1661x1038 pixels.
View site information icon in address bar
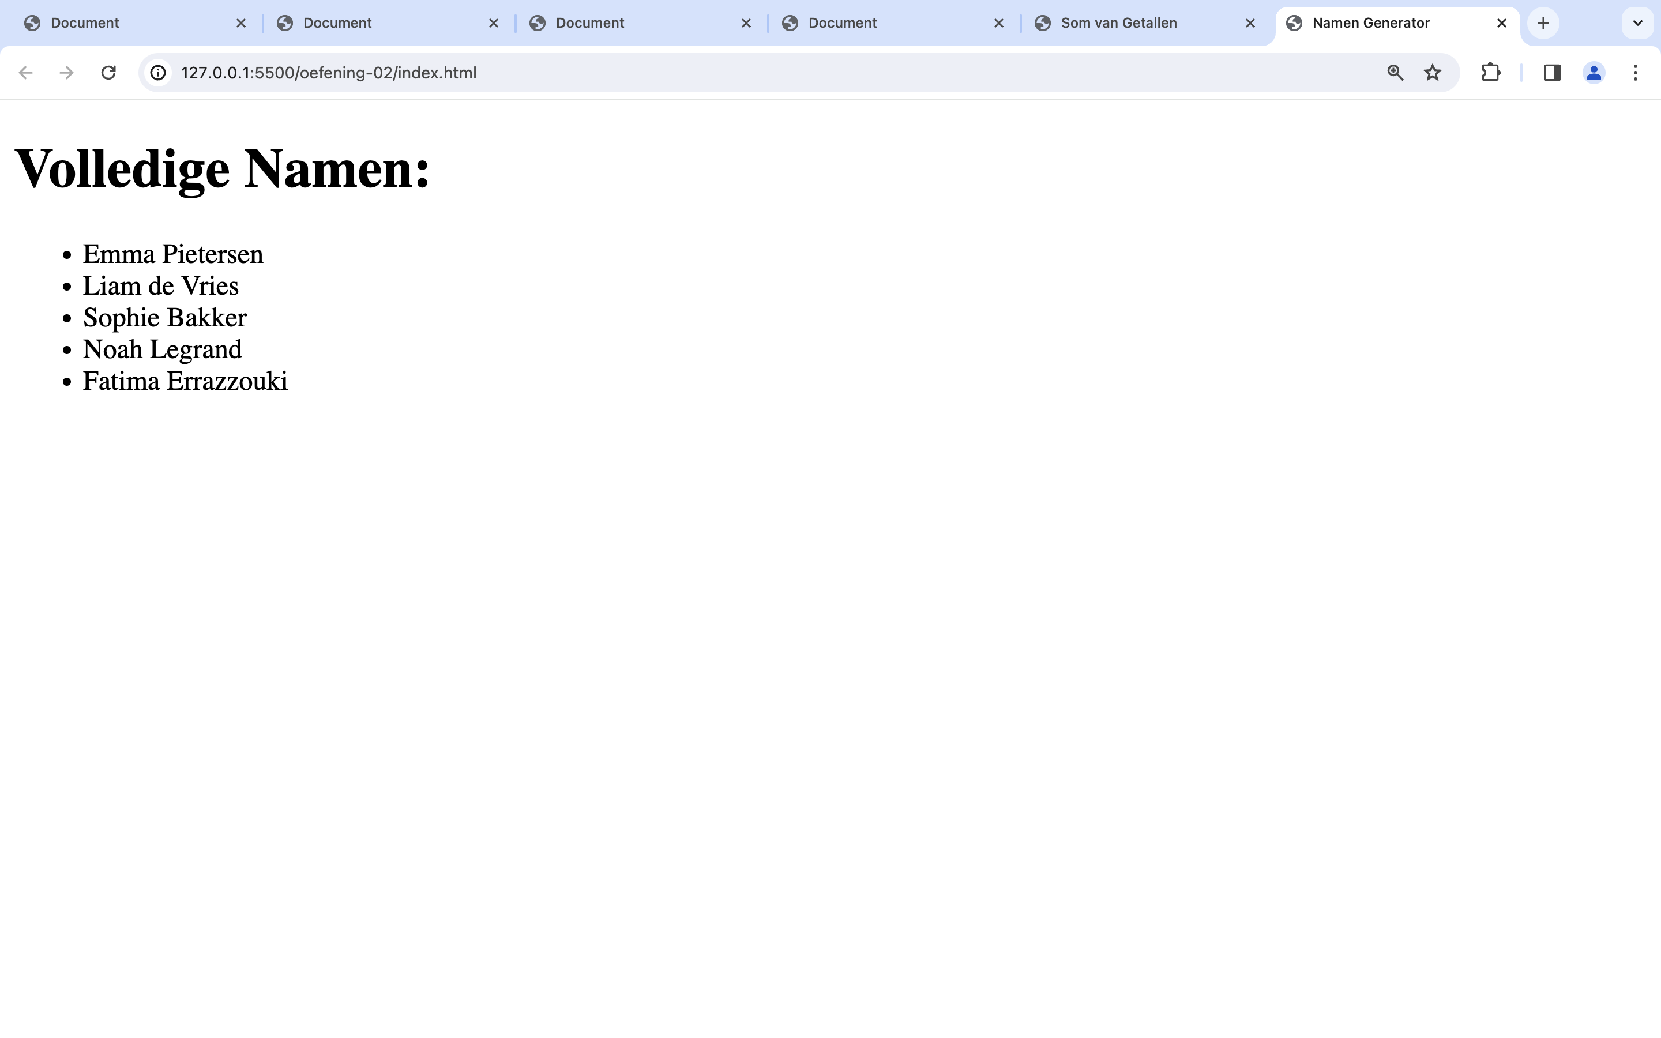click(x=159, y=73)
